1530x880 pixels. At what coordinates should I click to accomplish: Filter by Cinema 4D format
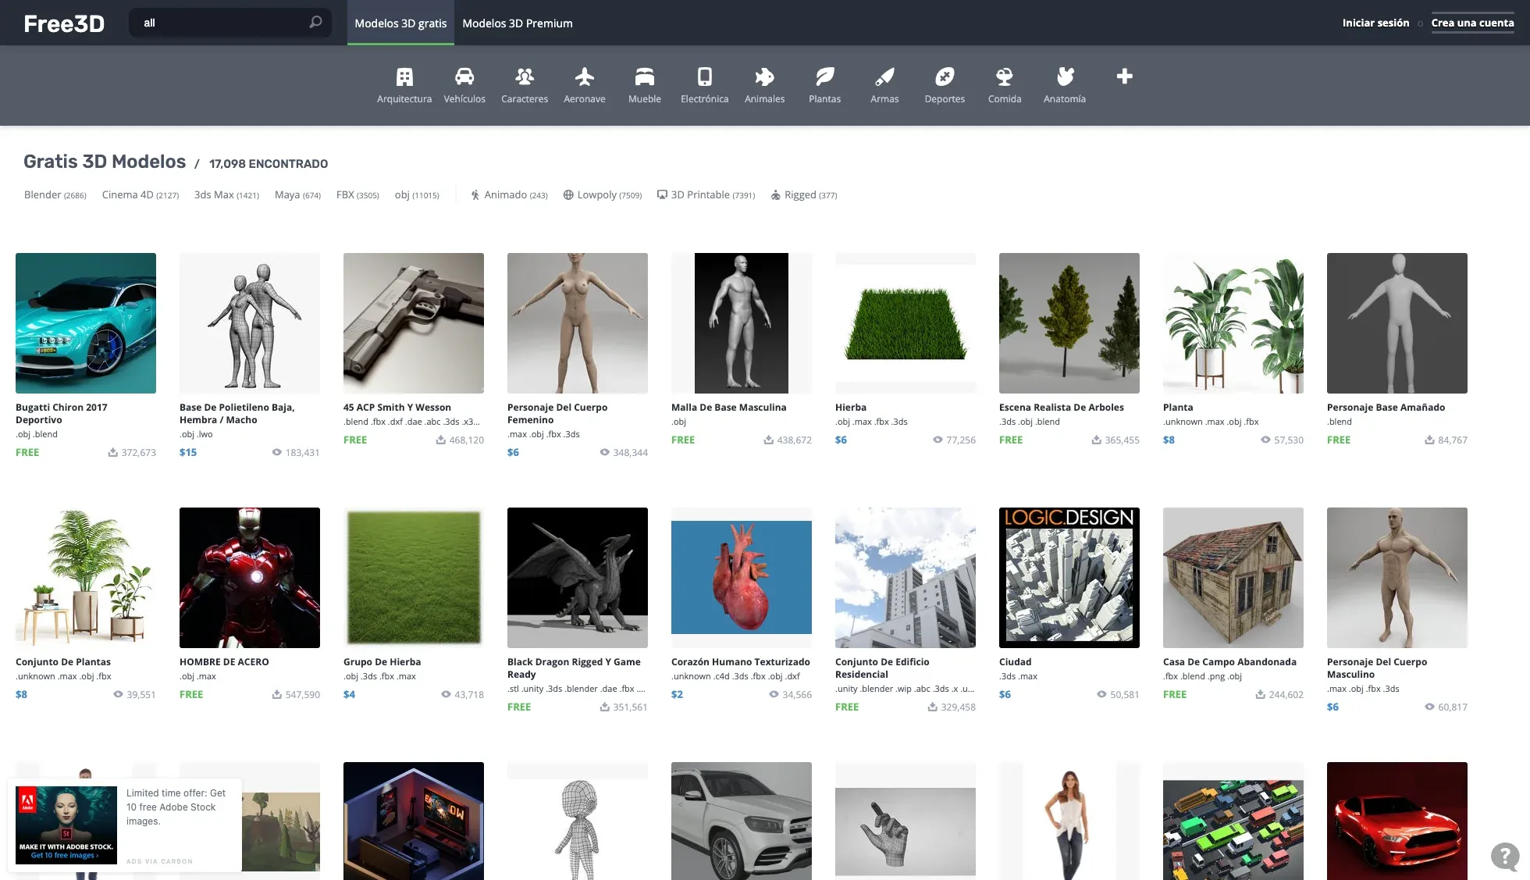tap(141, 195)
